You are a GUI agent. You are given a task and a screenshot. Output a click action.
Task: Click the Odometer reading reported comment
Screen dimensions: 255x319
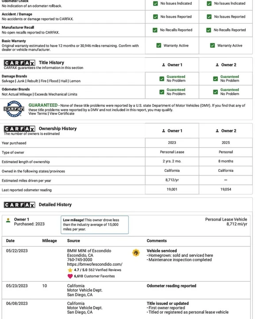pos(171,286)
